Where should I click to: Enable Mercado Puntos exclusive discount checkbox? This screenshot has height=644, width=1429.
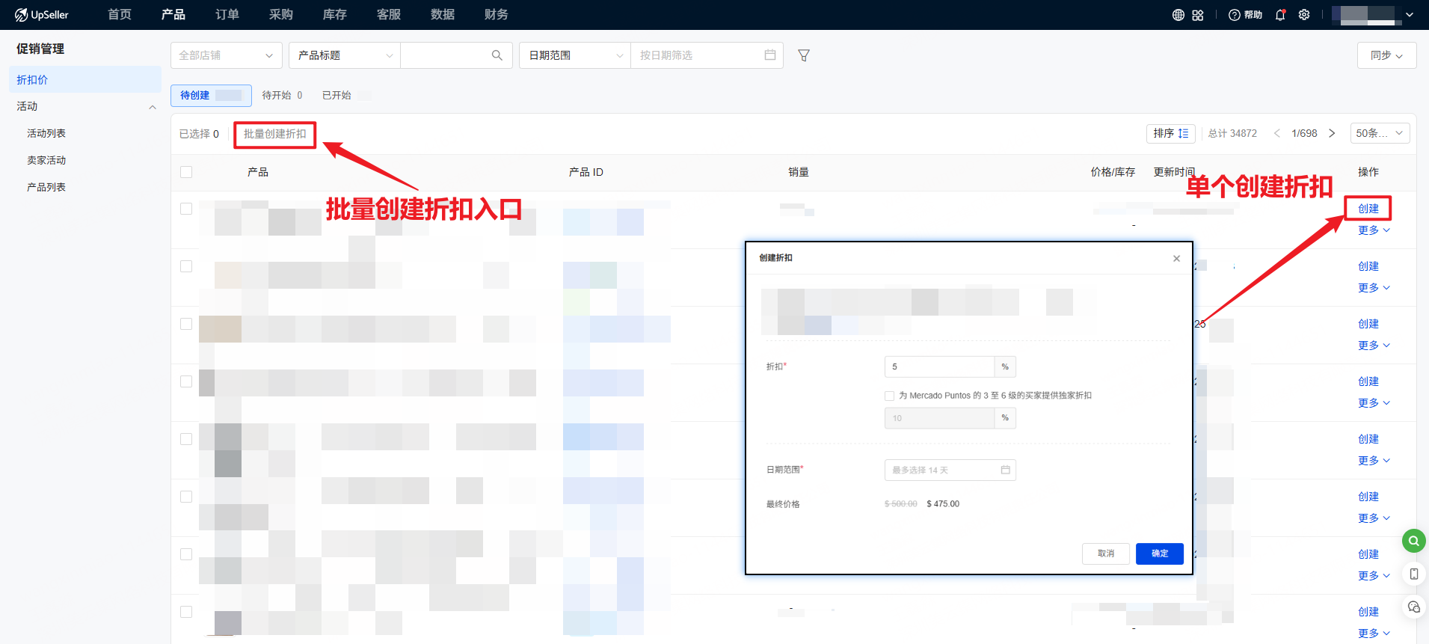889,396
